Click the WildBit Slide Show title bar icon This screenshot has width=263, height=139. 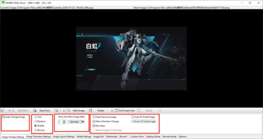pos(3,3)
